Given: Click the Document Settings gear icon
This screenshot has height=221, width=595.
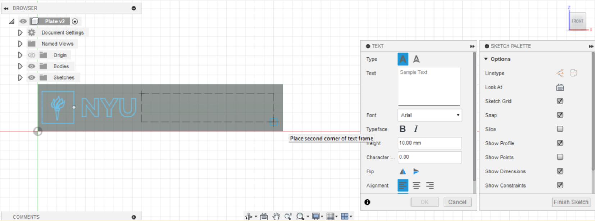Looking at the screenshot, I should tap(32, 32).
